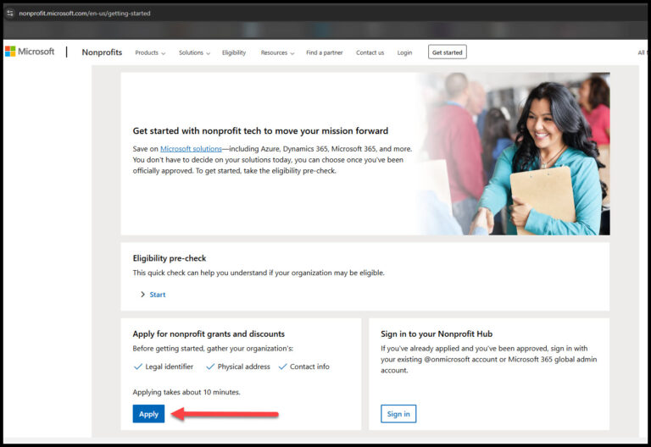Click 'Applying takes about 10 minutes.' text
The width and height of the screenshot is (651, 447).
pyautogui.click(x=186, y=392)
